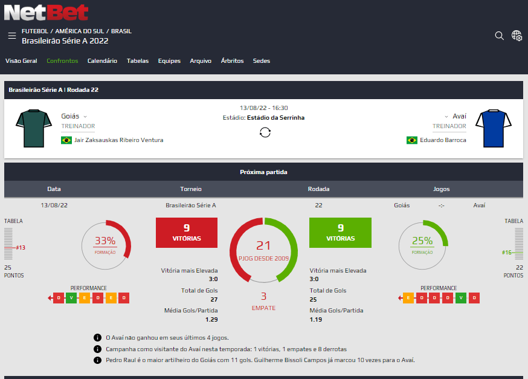Image resolution: width=528 pixels, height=379 pixels.
Task: Open the hamburger menu
Action: pyautogui.click(x=12, y=36)
